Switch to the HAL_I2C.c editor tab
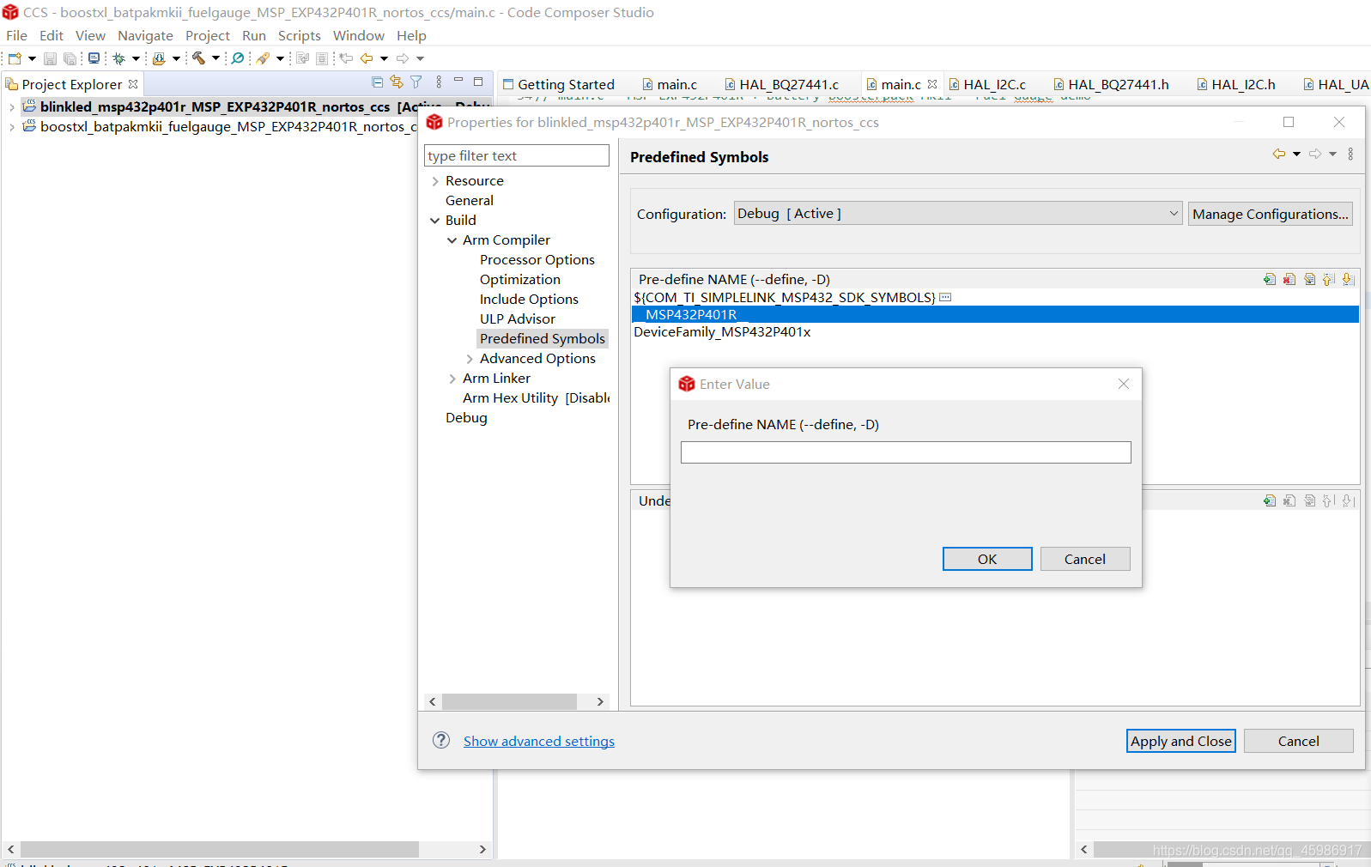Screen dimensions: 1371x867 point(987,84)
